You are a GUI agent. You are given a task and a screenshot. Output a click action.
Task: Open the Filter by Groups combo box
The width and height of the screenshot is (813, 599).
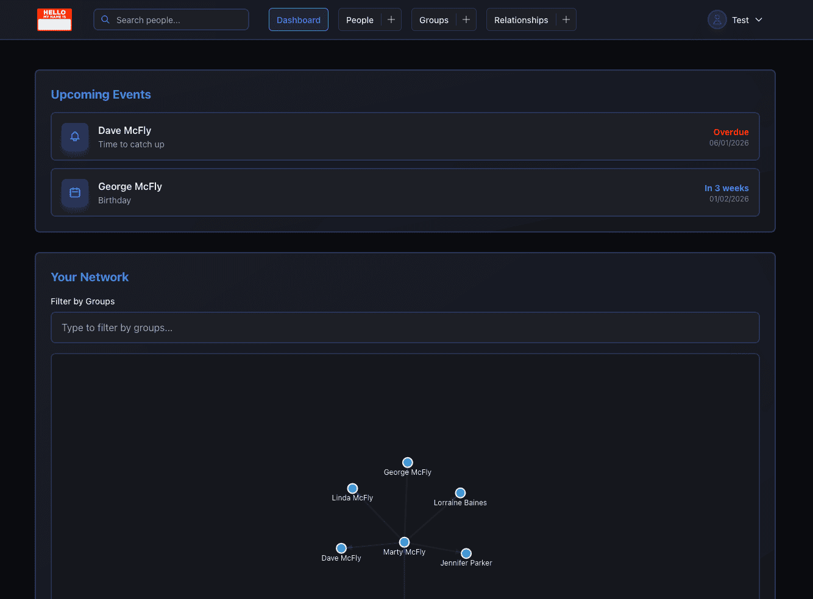click(x=405, y=328)
